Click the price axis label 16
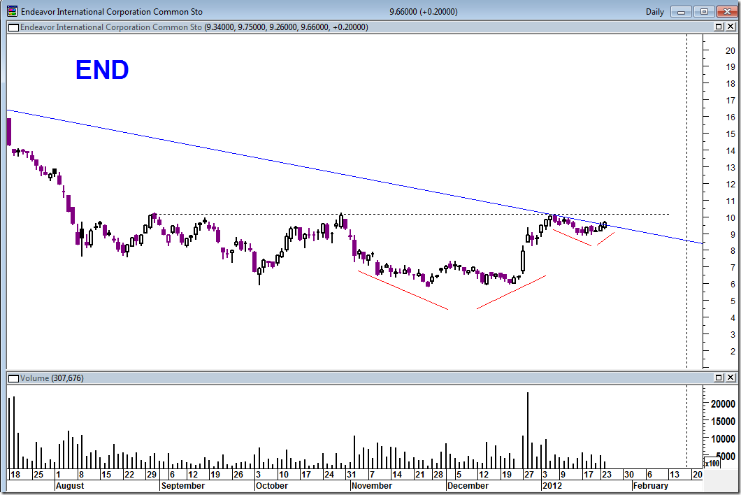The height and width of the screenshot is (495, 741). tap(730, 117)
